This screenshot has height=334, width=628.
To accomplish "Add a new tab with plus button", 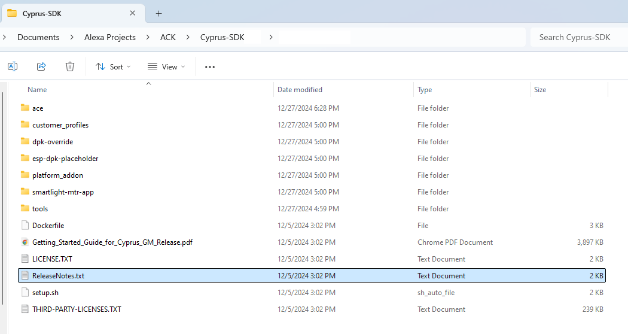I will point(158,14).
